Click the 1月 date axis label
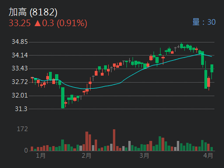 (41, 155)
